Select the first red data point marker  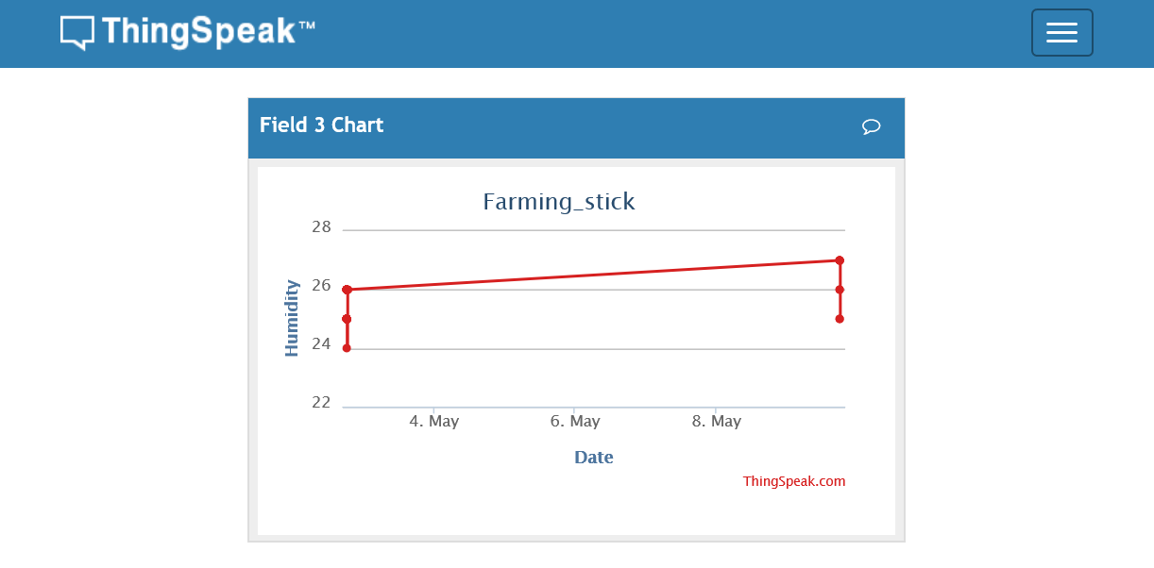(x=348, y=288)
